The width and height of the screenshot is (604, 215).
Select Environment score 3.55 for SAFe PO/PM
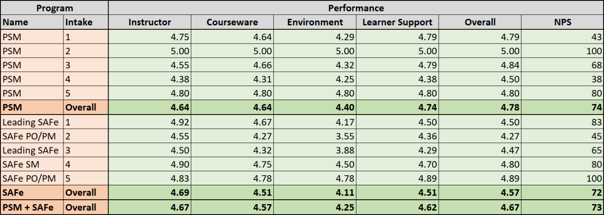[x=314, y=136]
